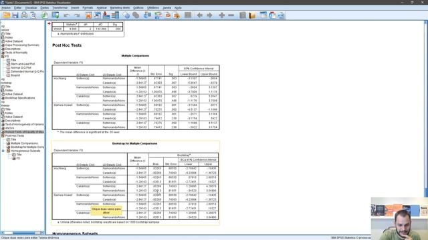428x240 pixels.
Task: Click the Insert Text toolbar icon
Action: tap(281, 15)
